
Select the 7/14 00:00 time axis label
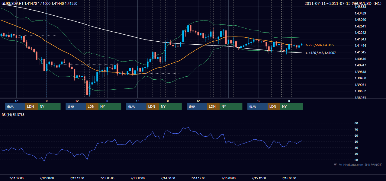coord(168,178)
